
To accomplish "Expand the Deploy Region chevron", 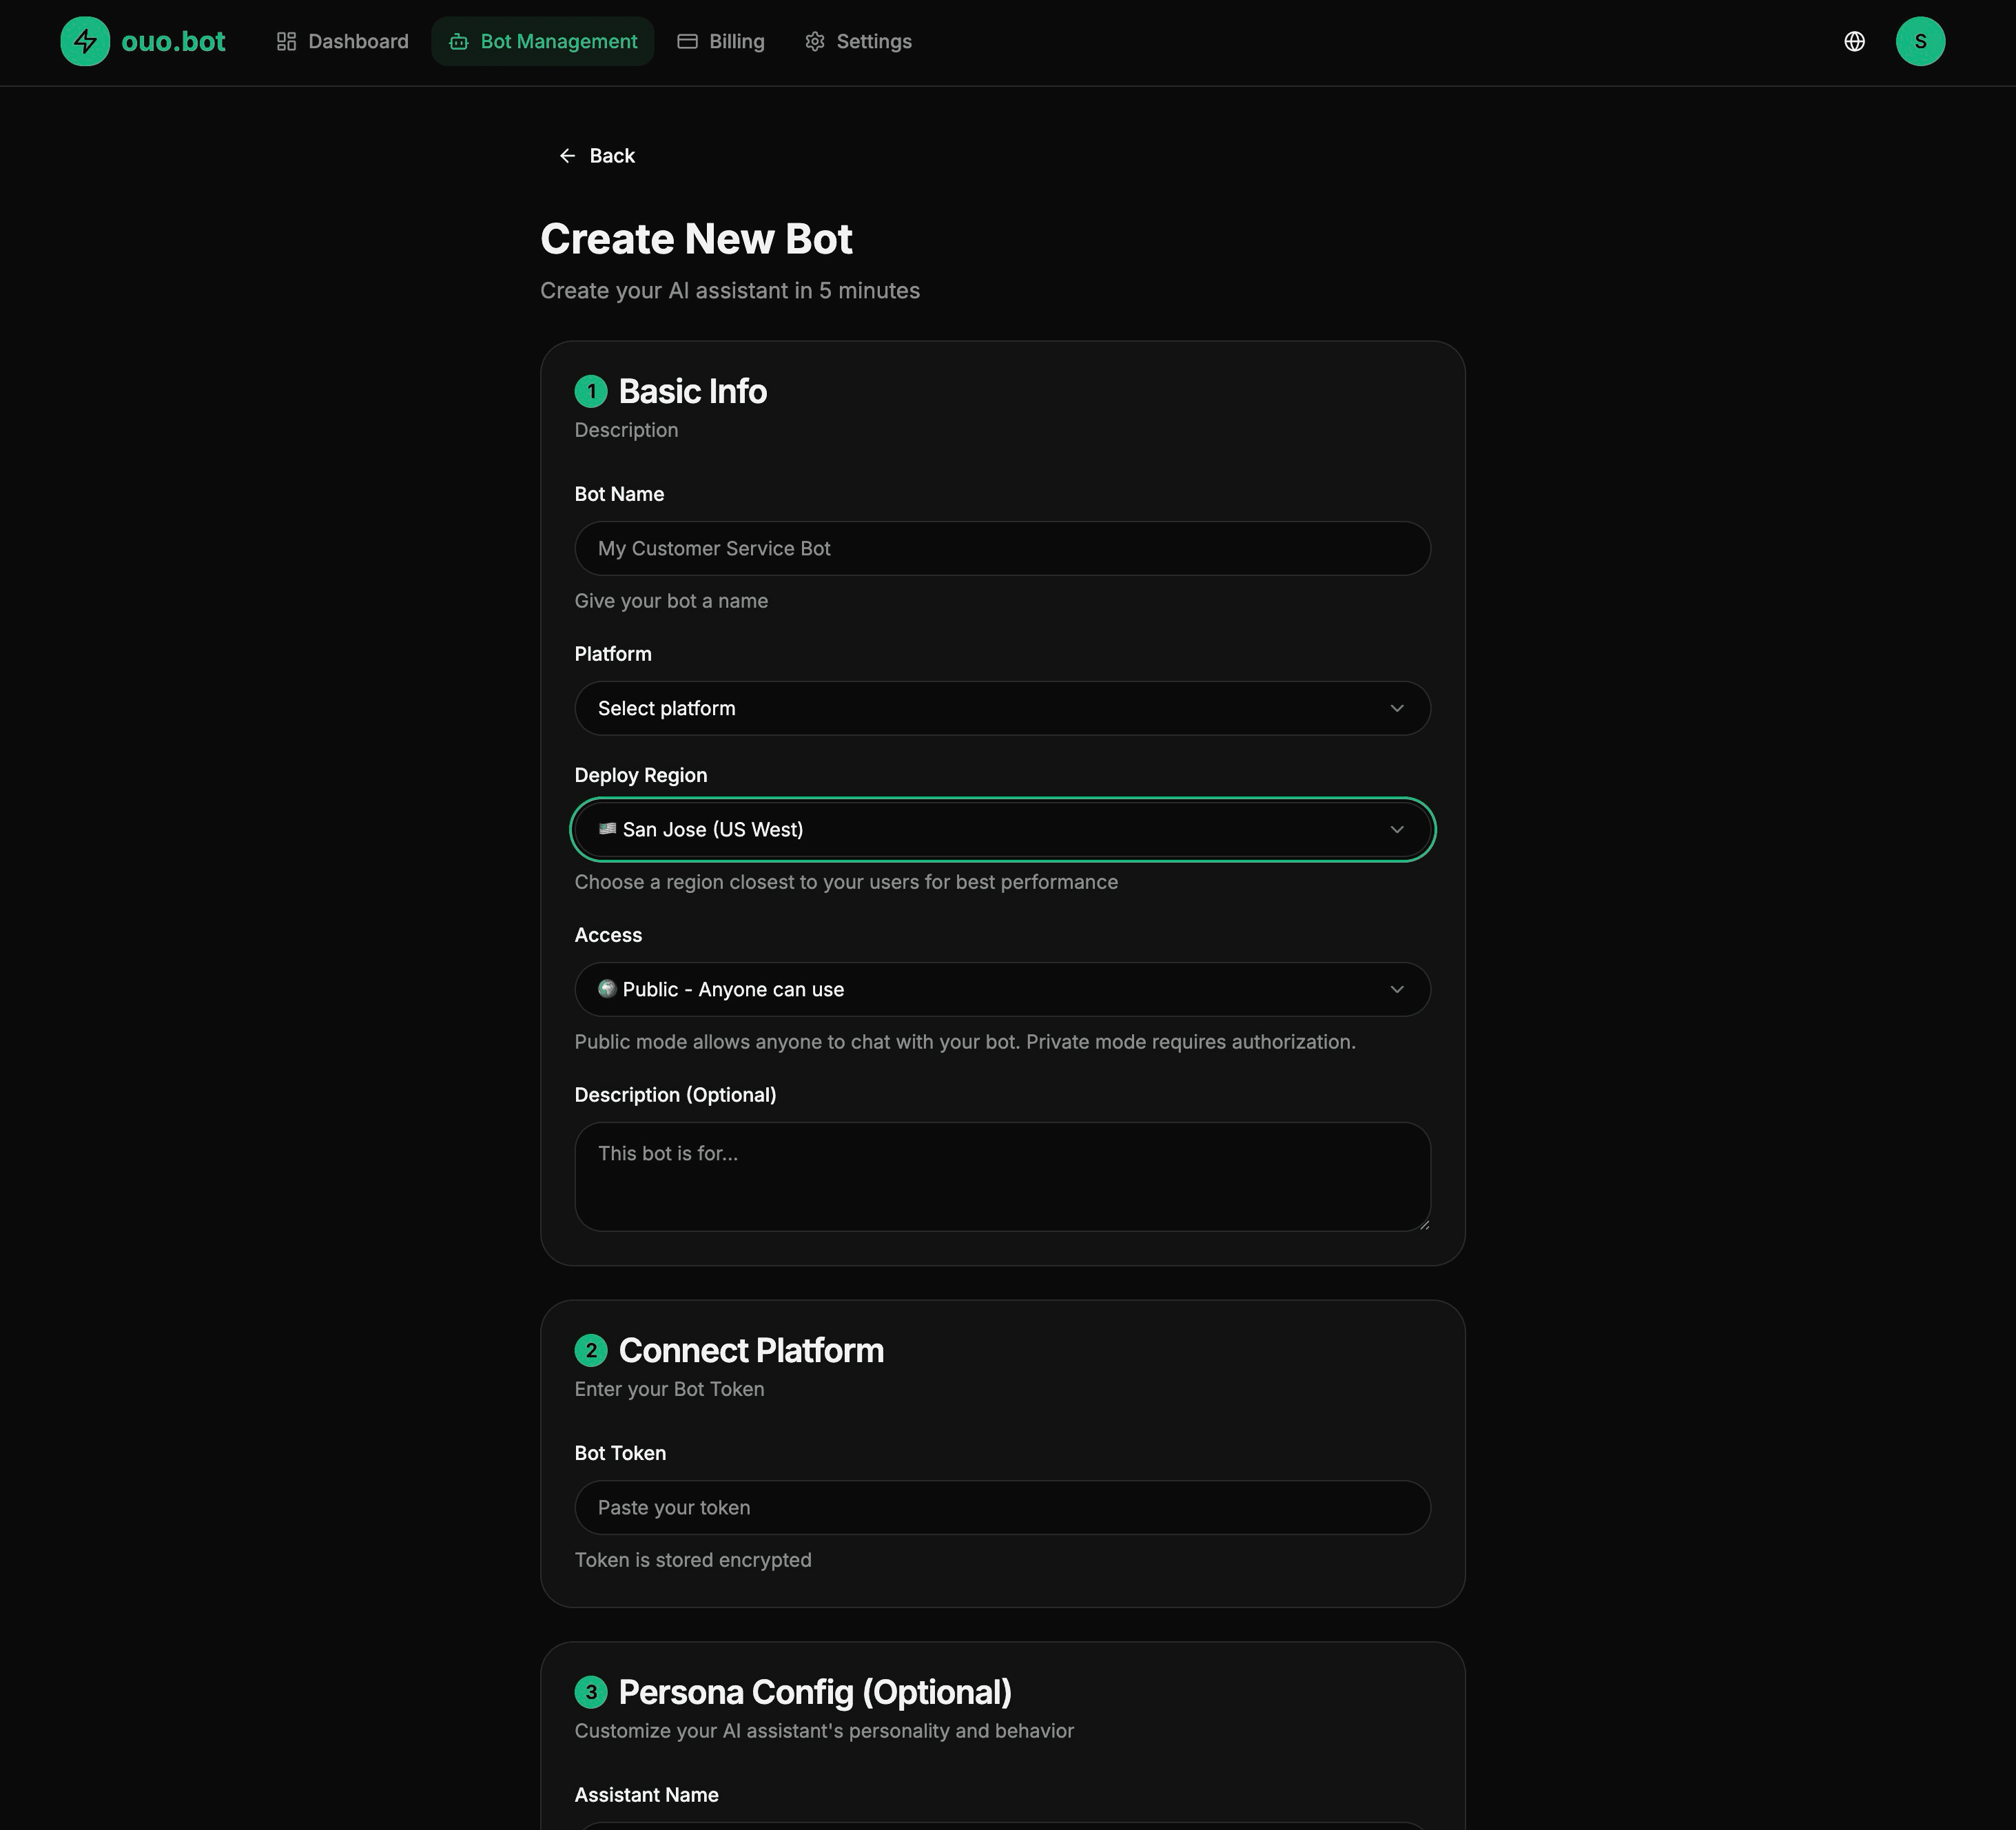I will pos(1398,829).
